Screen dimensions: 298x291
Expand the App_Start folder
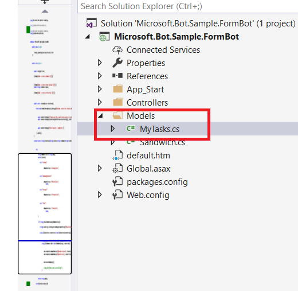(x=100, y=89)
